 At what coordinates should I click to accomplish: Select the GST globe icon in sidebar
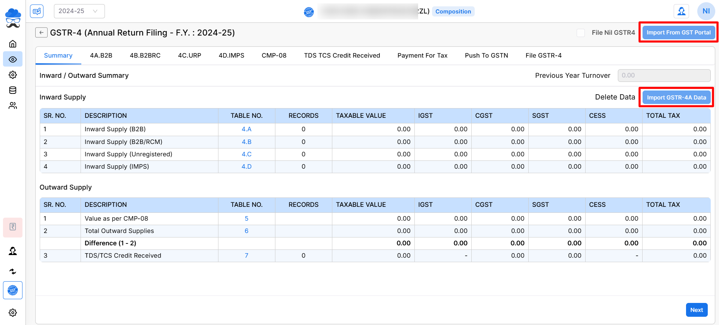[13, 290]
